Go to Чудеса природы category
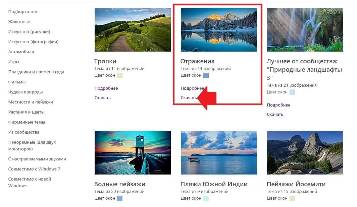The image size is (357, 207). 25,92
